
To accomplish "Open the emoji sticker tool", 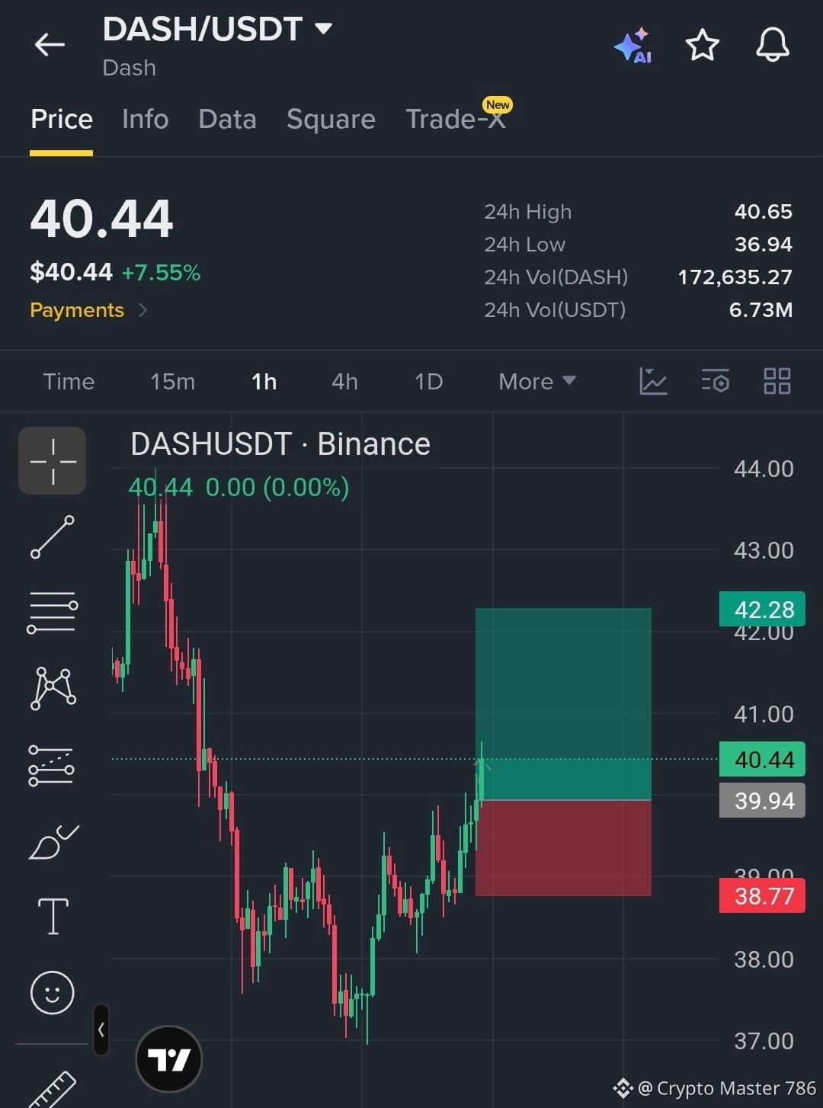I will (53, 992).
